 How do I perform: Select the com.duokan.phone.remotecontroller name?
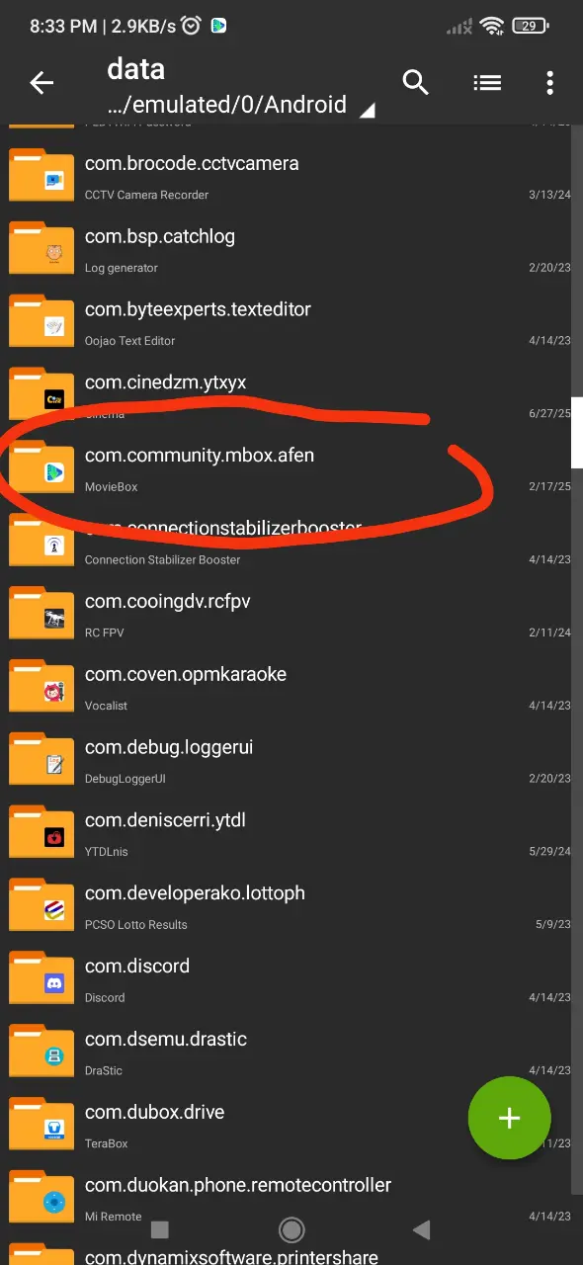click(x=238, y=1185)
